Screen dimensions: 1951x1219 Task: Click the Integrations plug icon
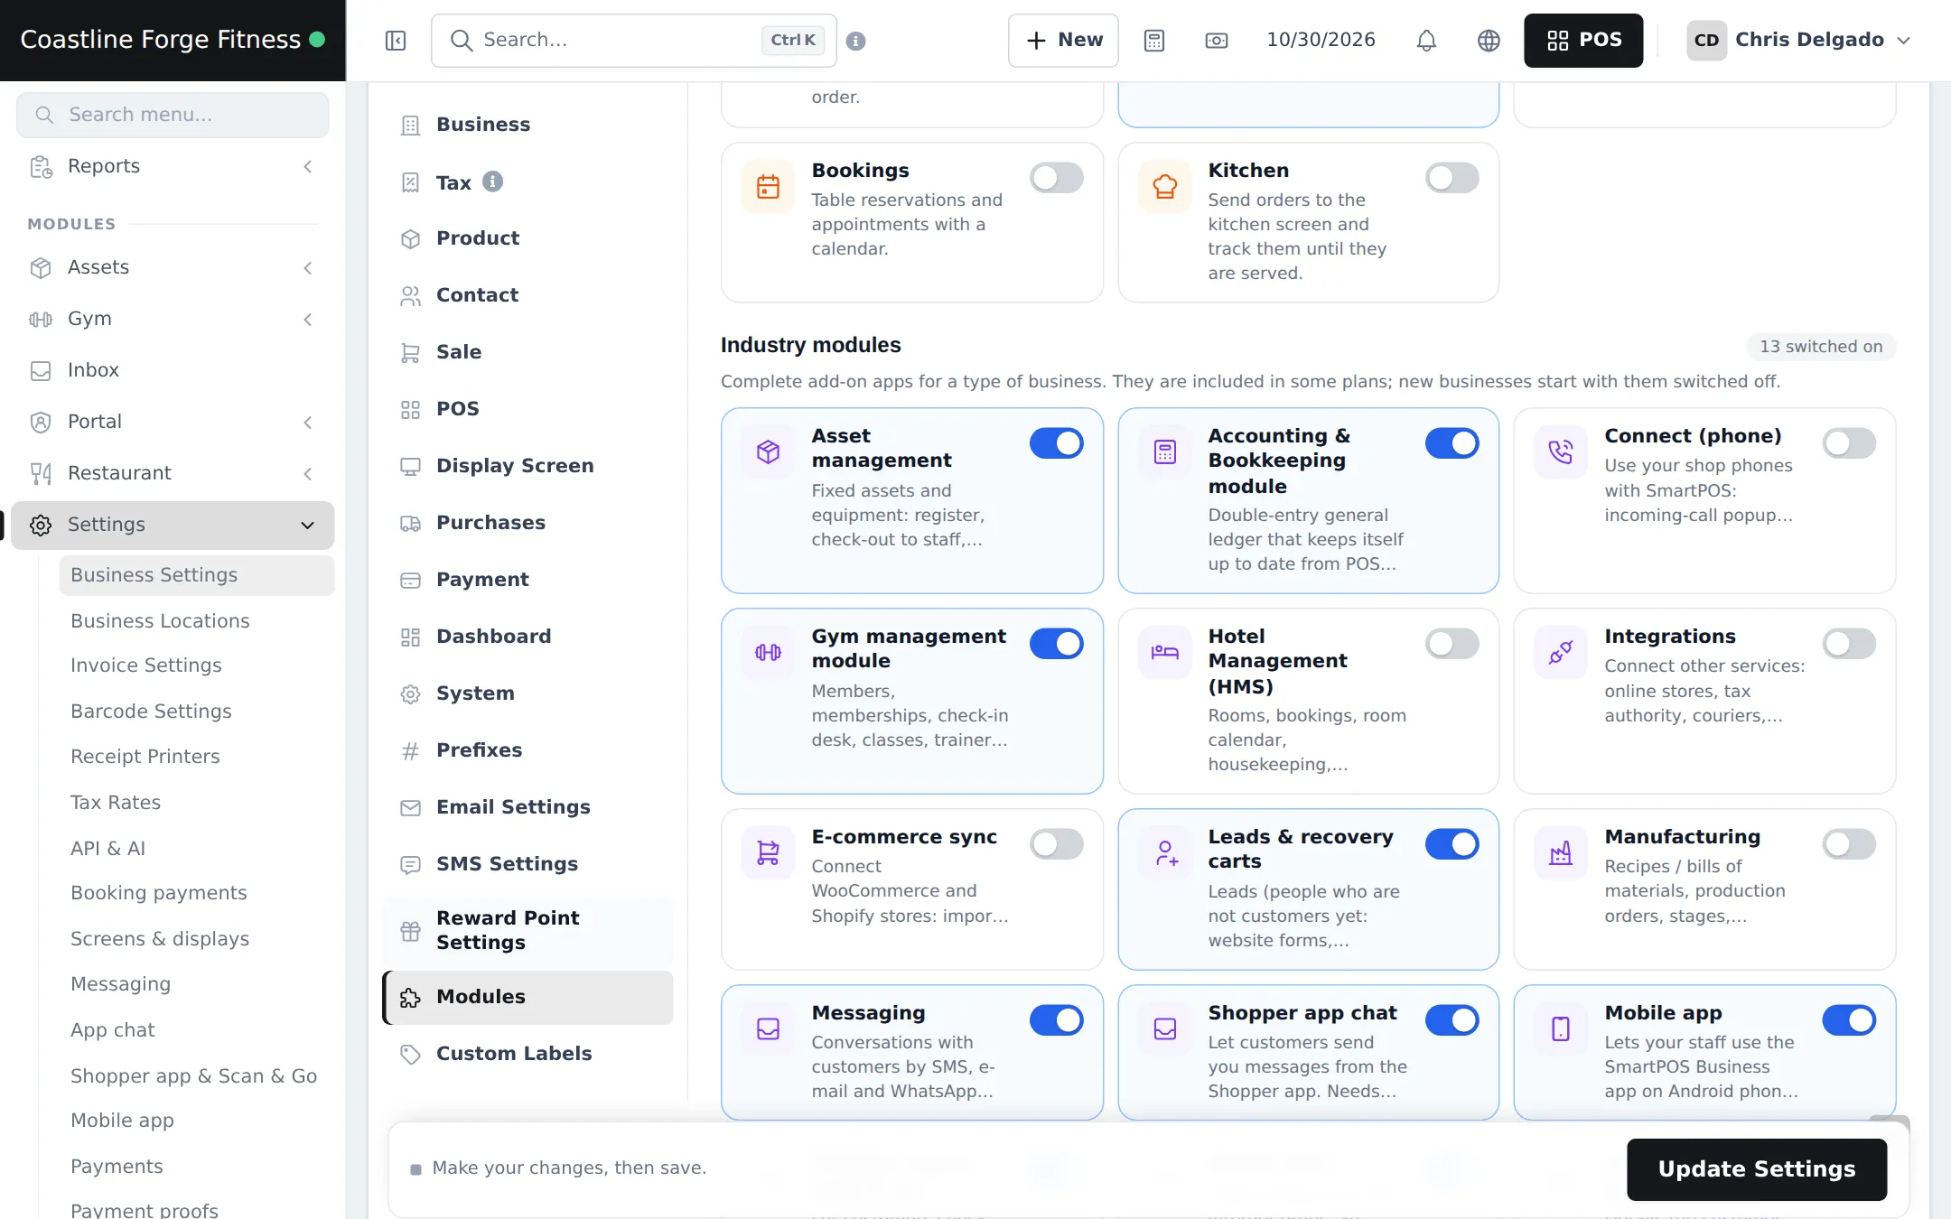(x=1560, y=652)
